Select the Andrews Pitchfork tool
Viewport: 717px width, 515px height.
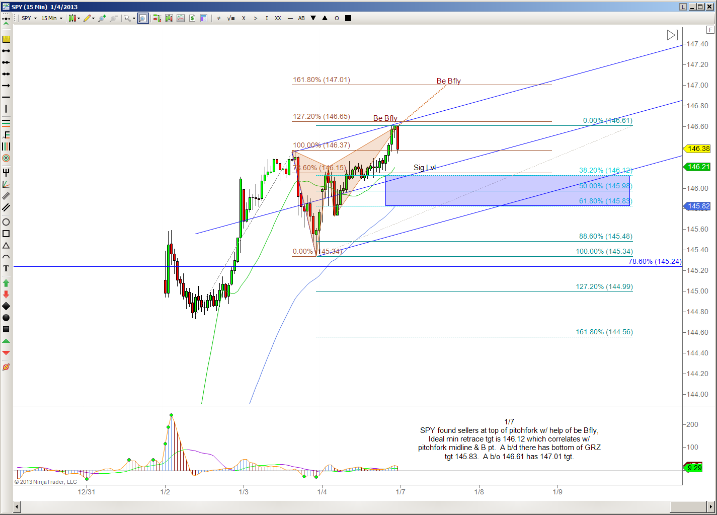pyautogui.click(x=6, y=173)
